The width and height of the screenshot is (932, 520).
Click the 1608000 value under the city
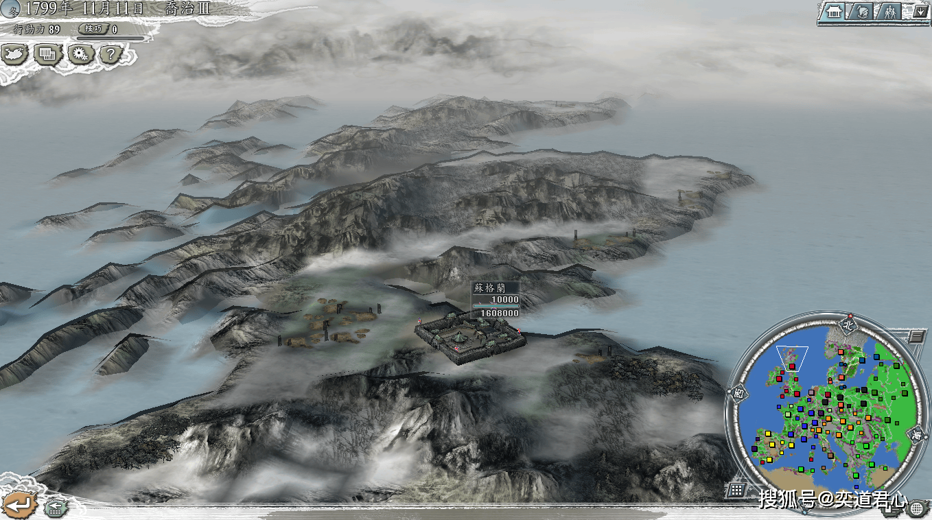click(500, 313)
